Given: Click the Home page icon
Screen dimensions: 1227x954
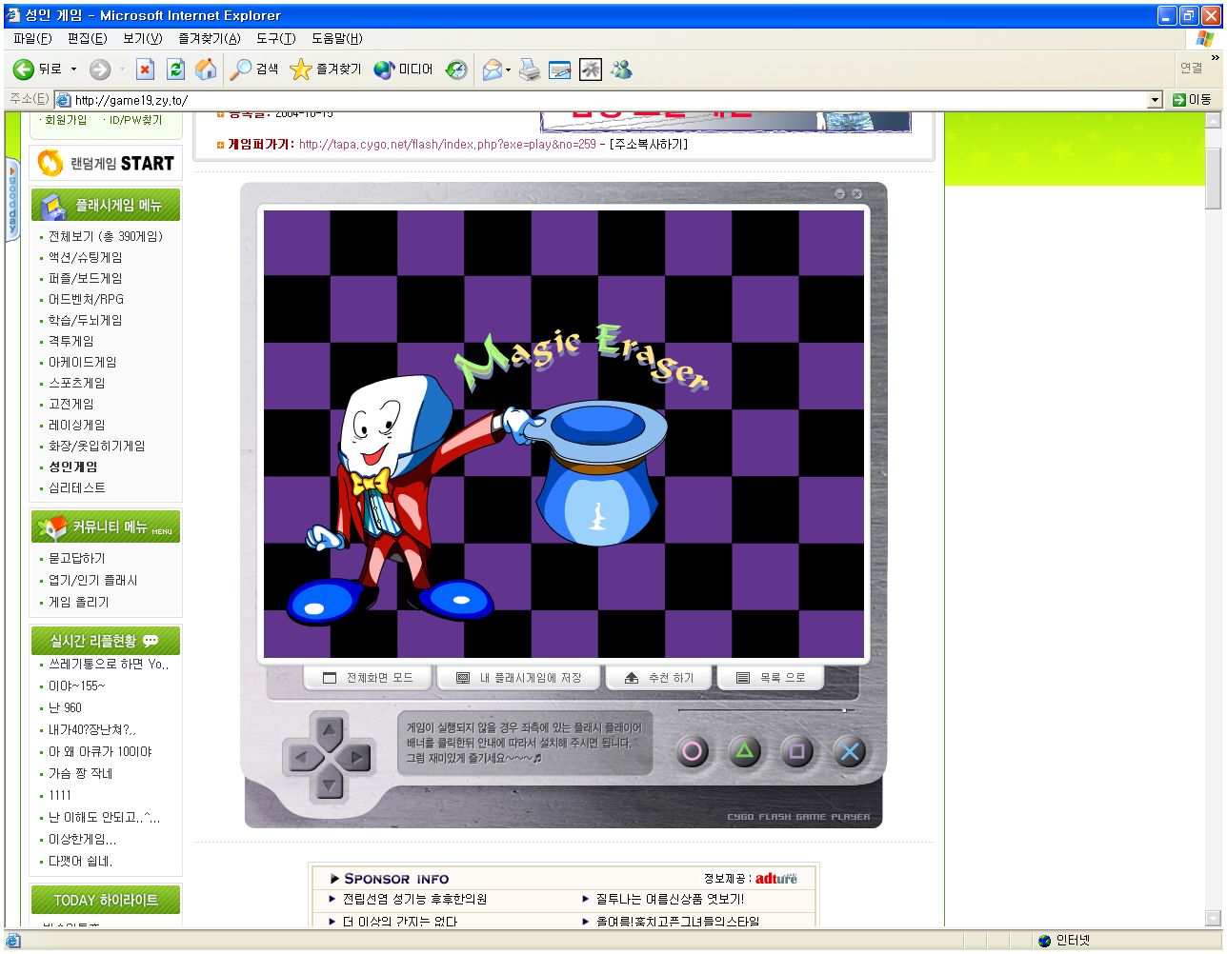Looking at the screenshot, I should (x=206, y=70).
